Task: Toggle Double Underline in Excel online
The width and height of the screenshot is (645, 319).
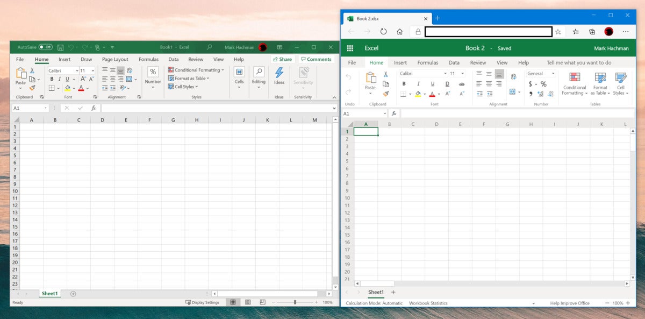Action: tap(447, 84)
